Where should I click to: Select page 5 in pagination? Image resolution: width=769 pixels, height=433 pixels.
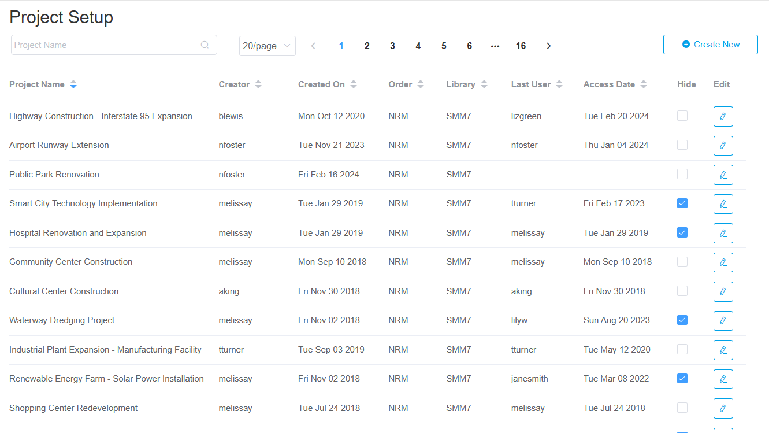point(444,46)
